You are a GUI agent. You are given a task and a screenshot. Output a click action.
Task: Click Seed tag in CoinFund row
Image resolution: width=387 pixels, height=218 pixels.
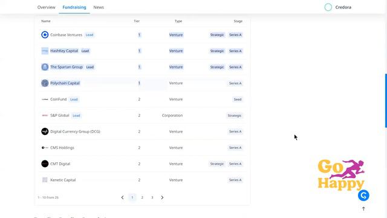tap(238, 99)
